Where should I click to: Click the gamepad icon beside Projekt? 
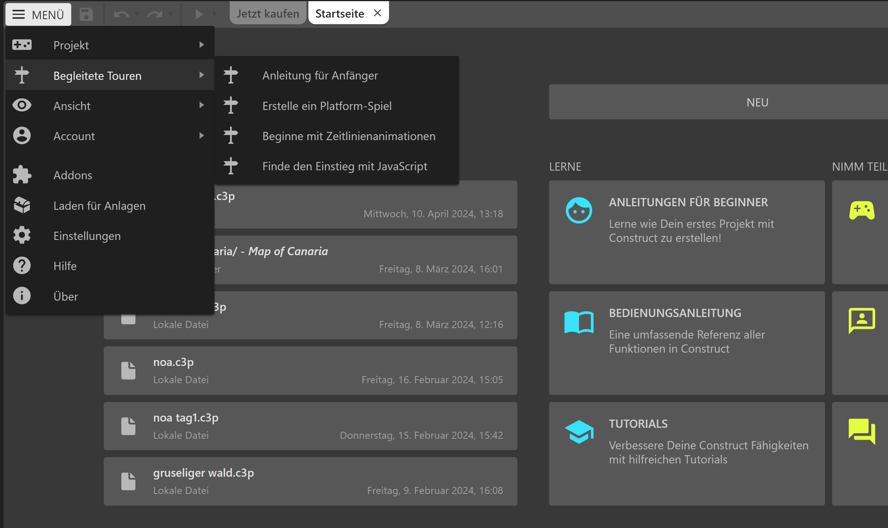click(x=22, y=45)
